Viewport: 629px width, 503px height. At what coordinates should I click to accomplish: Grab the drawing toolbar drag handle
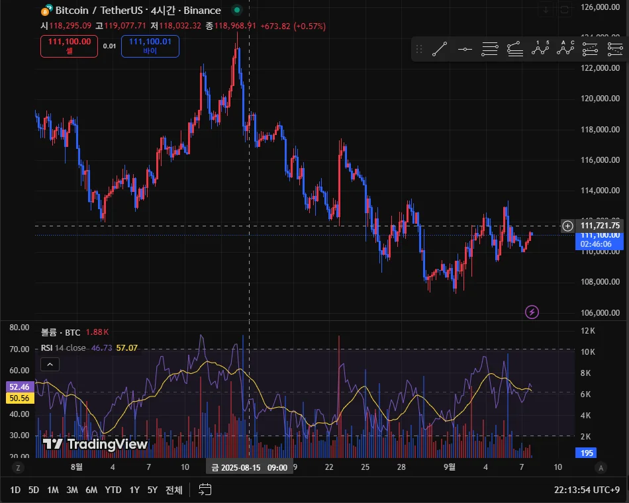click(419, 50)
